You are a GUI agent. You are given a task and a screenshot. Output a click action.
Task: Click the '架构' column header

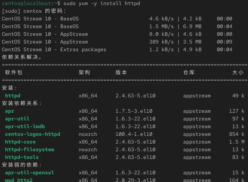[x=84, y=72]
